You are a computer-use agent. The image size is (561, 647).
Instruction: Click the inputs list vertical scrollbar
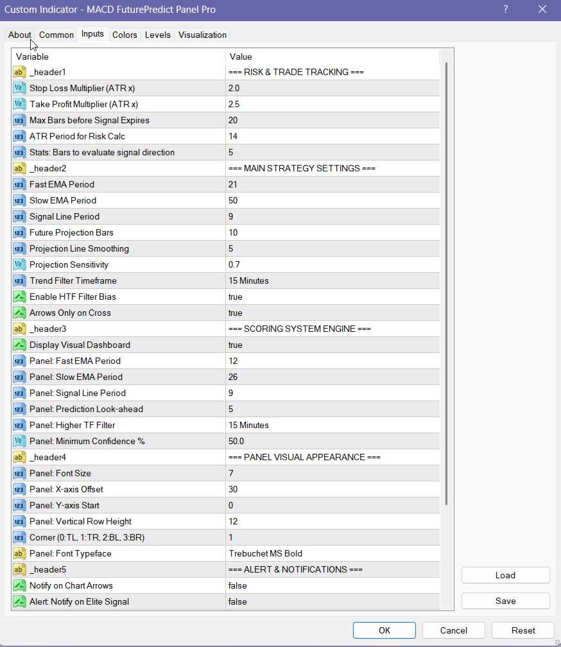[446, 284]
